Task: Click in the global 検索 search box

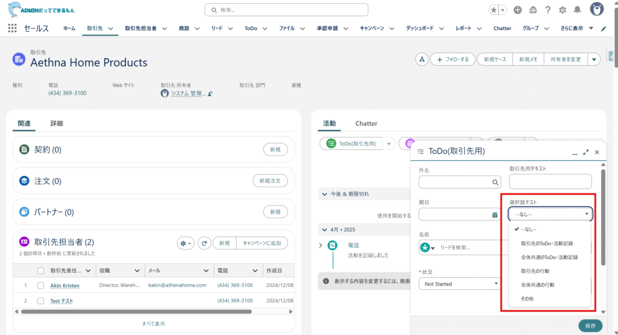Action: pos(287,10)
